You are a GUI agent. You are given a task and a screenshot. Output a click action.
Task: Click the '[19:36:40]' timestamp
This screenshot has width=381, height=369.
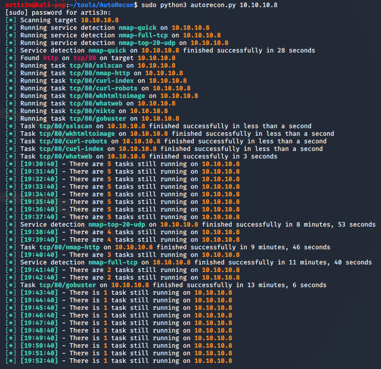click(39, 209)
